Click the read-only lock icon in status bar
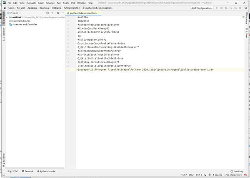This screenshot has width=250, height=178. click(x=205, y=175)
